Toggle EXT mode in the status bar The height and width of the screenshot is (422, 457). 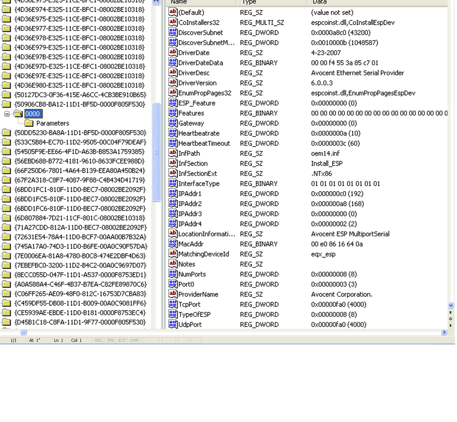[122, 340]
